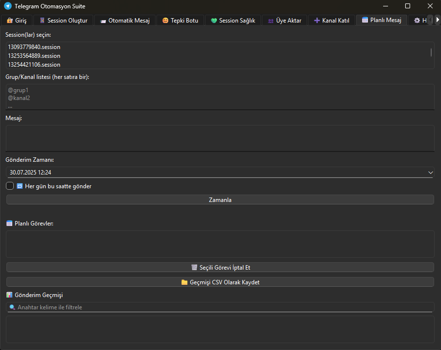Switch to the Session Oluştur tab
441x350 pixels.
click(63, 21)
